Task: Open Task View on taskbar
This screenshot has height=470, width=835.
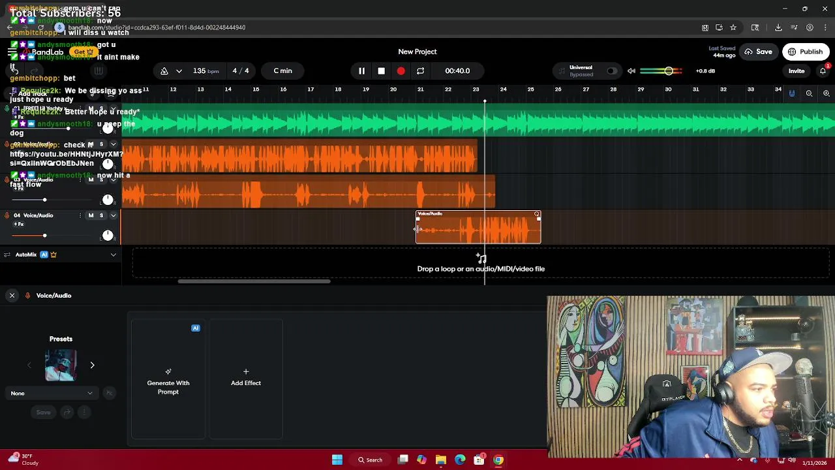Action: click(x=403, y=460)
